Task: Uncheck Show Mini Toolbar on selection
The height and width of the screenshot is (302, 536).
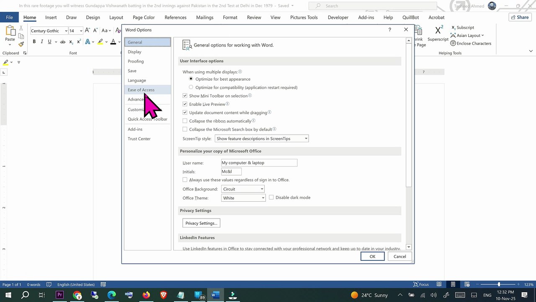Action: click(x=185, y=96)
